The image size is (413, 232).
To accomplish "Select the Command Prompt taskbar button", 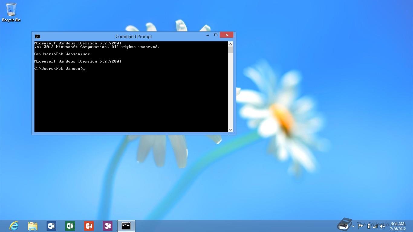I will click(x=126, y=226).
